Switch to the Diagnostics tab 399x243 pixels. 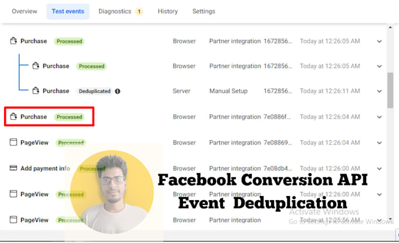[115, 12]
